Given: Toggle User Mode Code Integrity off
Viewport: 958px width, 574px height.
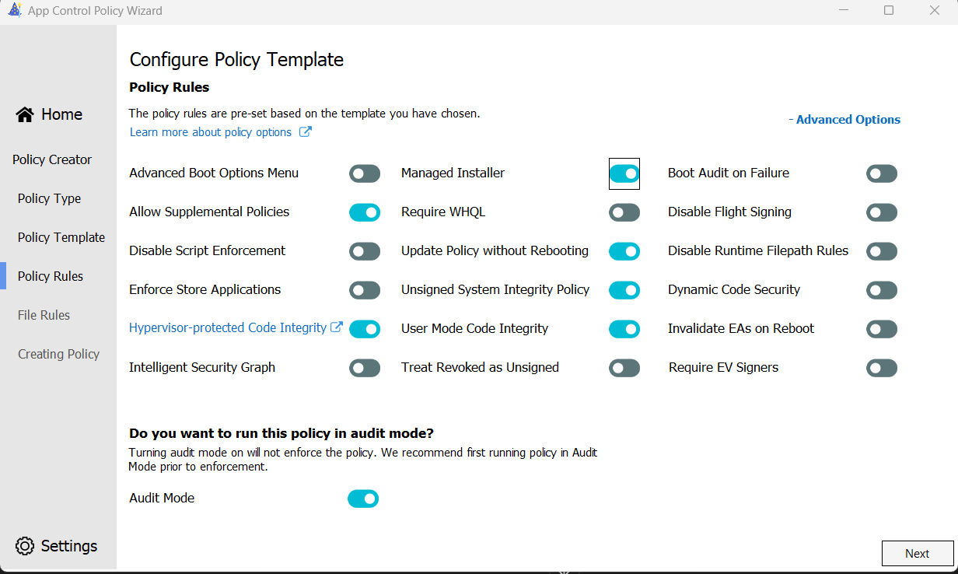Looking at the screenshot, I should (624, 329).
